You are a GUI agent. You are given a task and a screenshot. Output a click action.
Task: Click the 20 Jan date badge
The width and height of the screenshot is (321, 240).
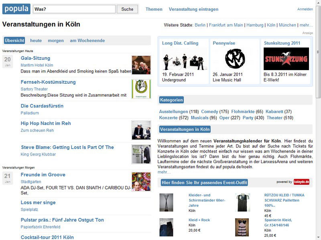[x=8, y=61]
